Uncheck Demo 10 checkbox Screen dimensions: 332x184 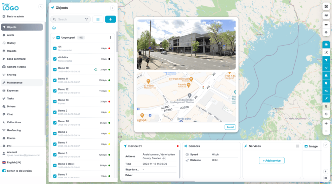pos(55,69)
